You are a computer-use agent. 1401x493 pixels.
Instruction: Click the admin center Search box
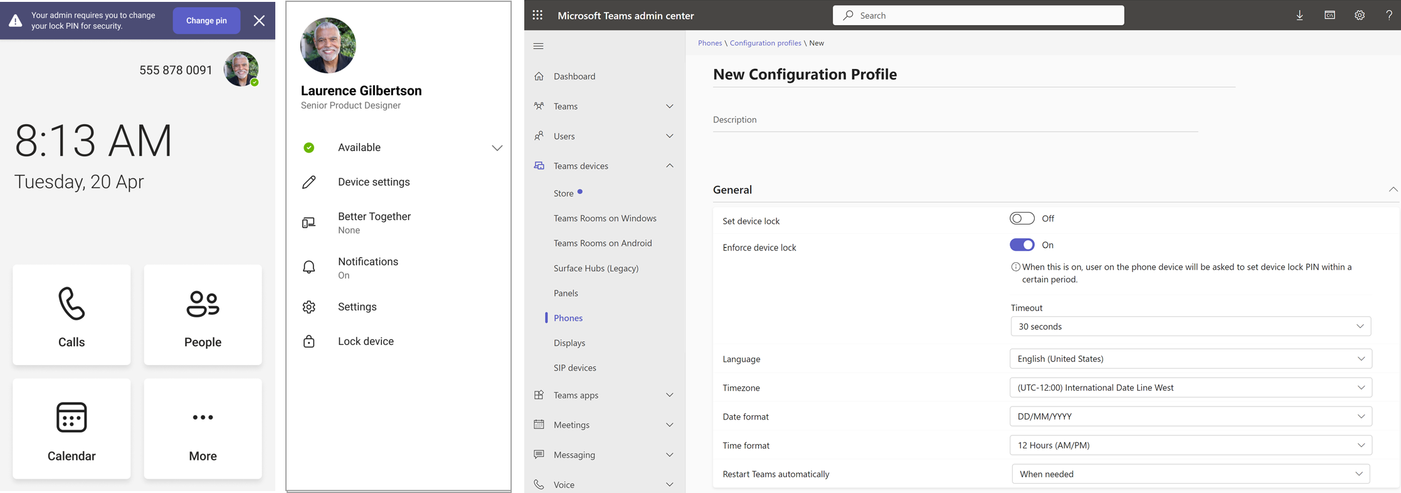pos(978,15)
